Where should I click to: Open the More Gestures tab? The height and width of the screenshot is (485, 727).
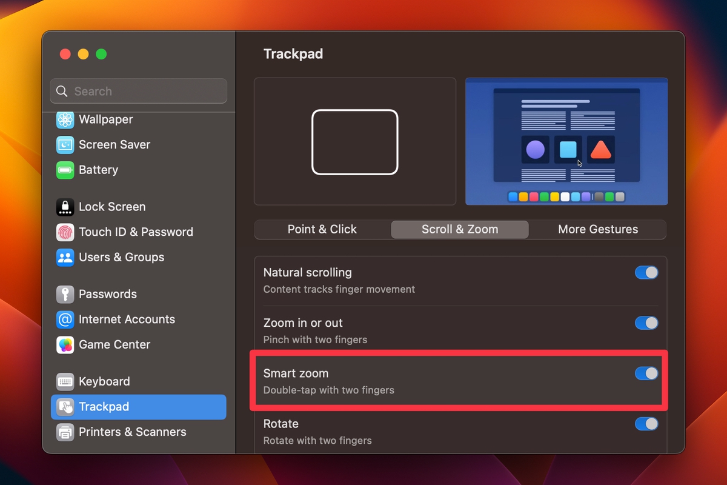(x=597, y=229)
